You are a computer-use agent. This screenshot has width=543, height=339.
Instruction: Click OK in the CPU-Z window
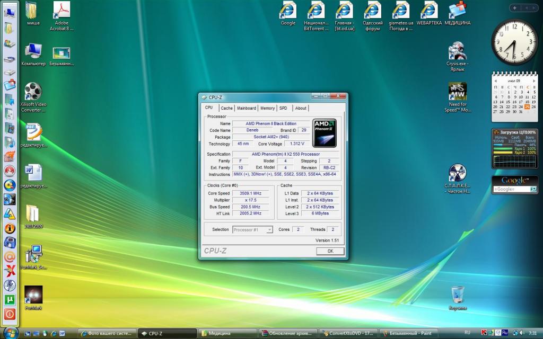pyautogui.click(x=330, y=251)
